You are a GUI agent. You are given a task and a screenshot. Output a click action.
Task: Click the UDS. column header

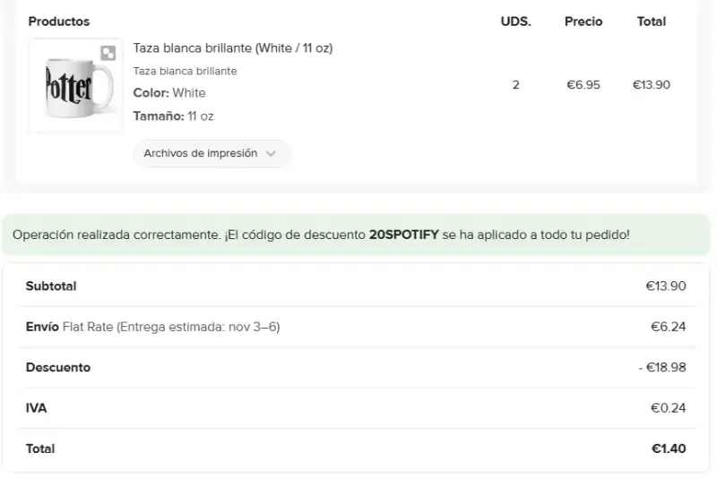point(516,21)
